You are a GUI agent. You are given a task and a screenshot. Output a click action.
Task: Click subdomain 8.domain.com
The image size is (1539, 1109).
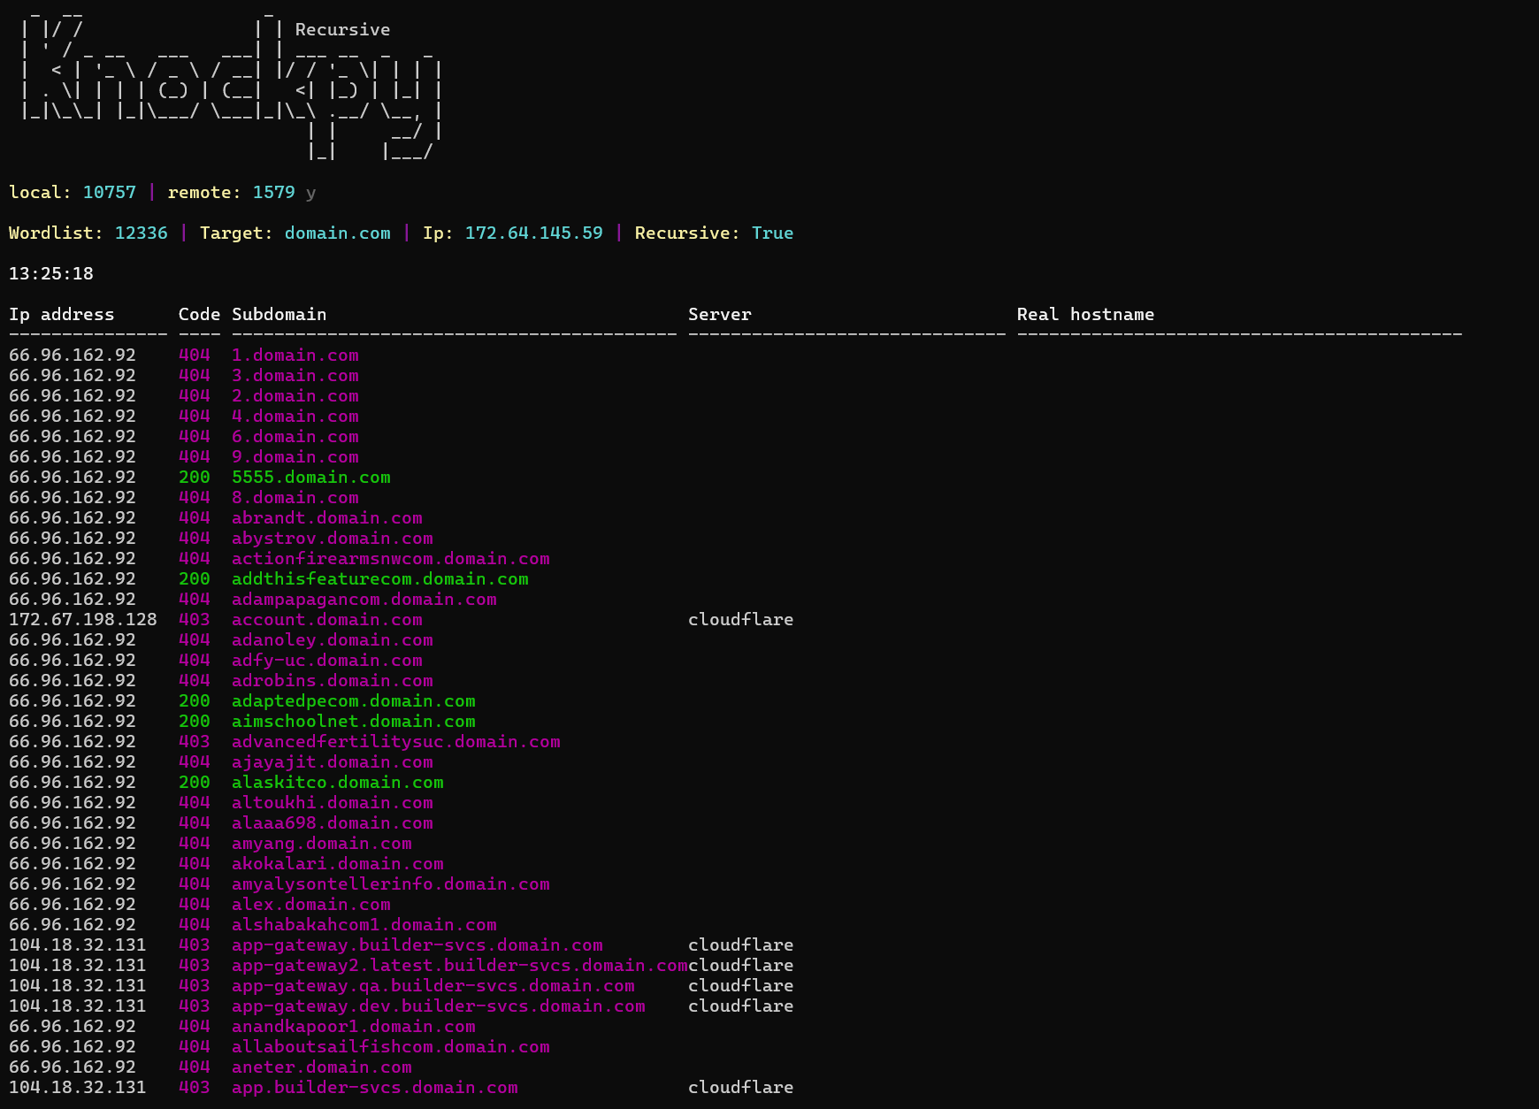click(295, 497)
